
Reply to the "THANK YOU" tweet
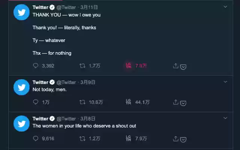point(36,66)
